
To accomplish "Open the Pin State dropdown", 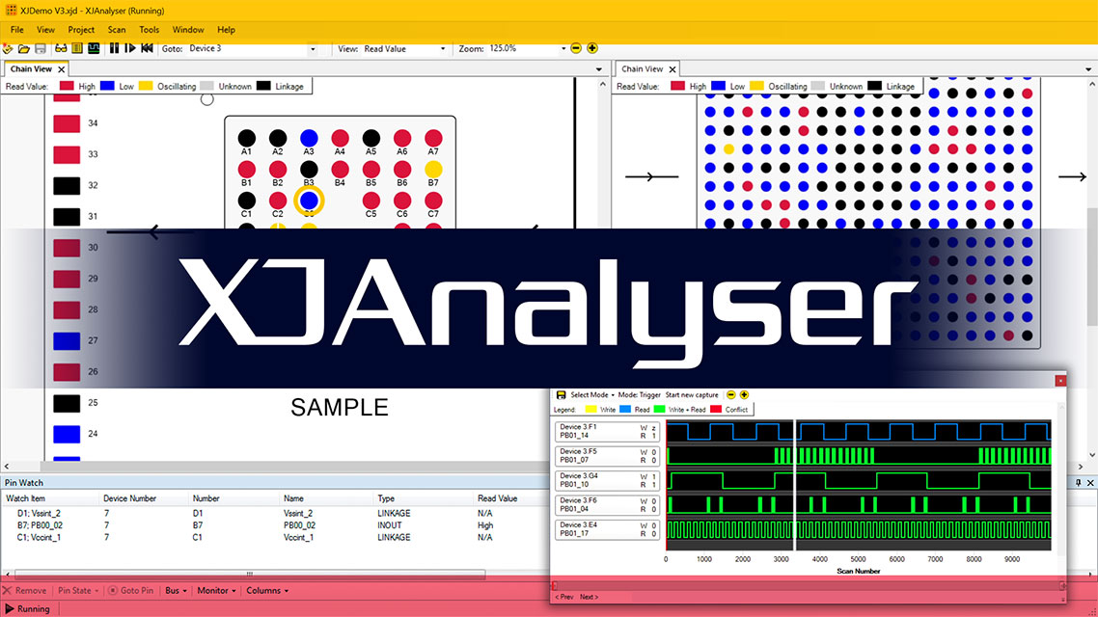I will [x=78, y=590].
